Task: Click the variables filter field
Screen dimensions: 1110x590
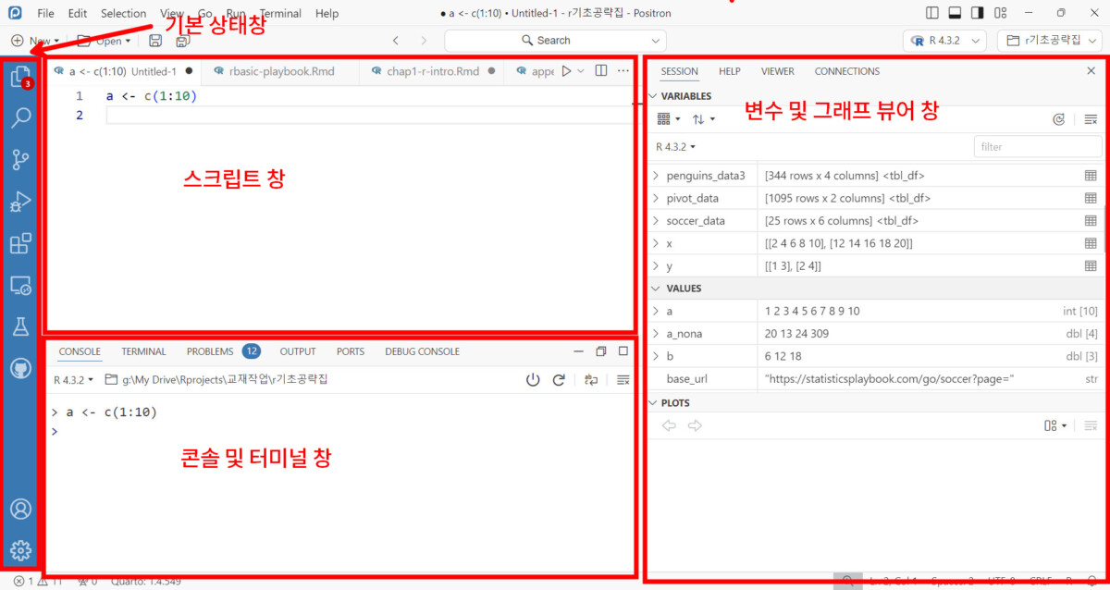Action: tap(1037, 146)
